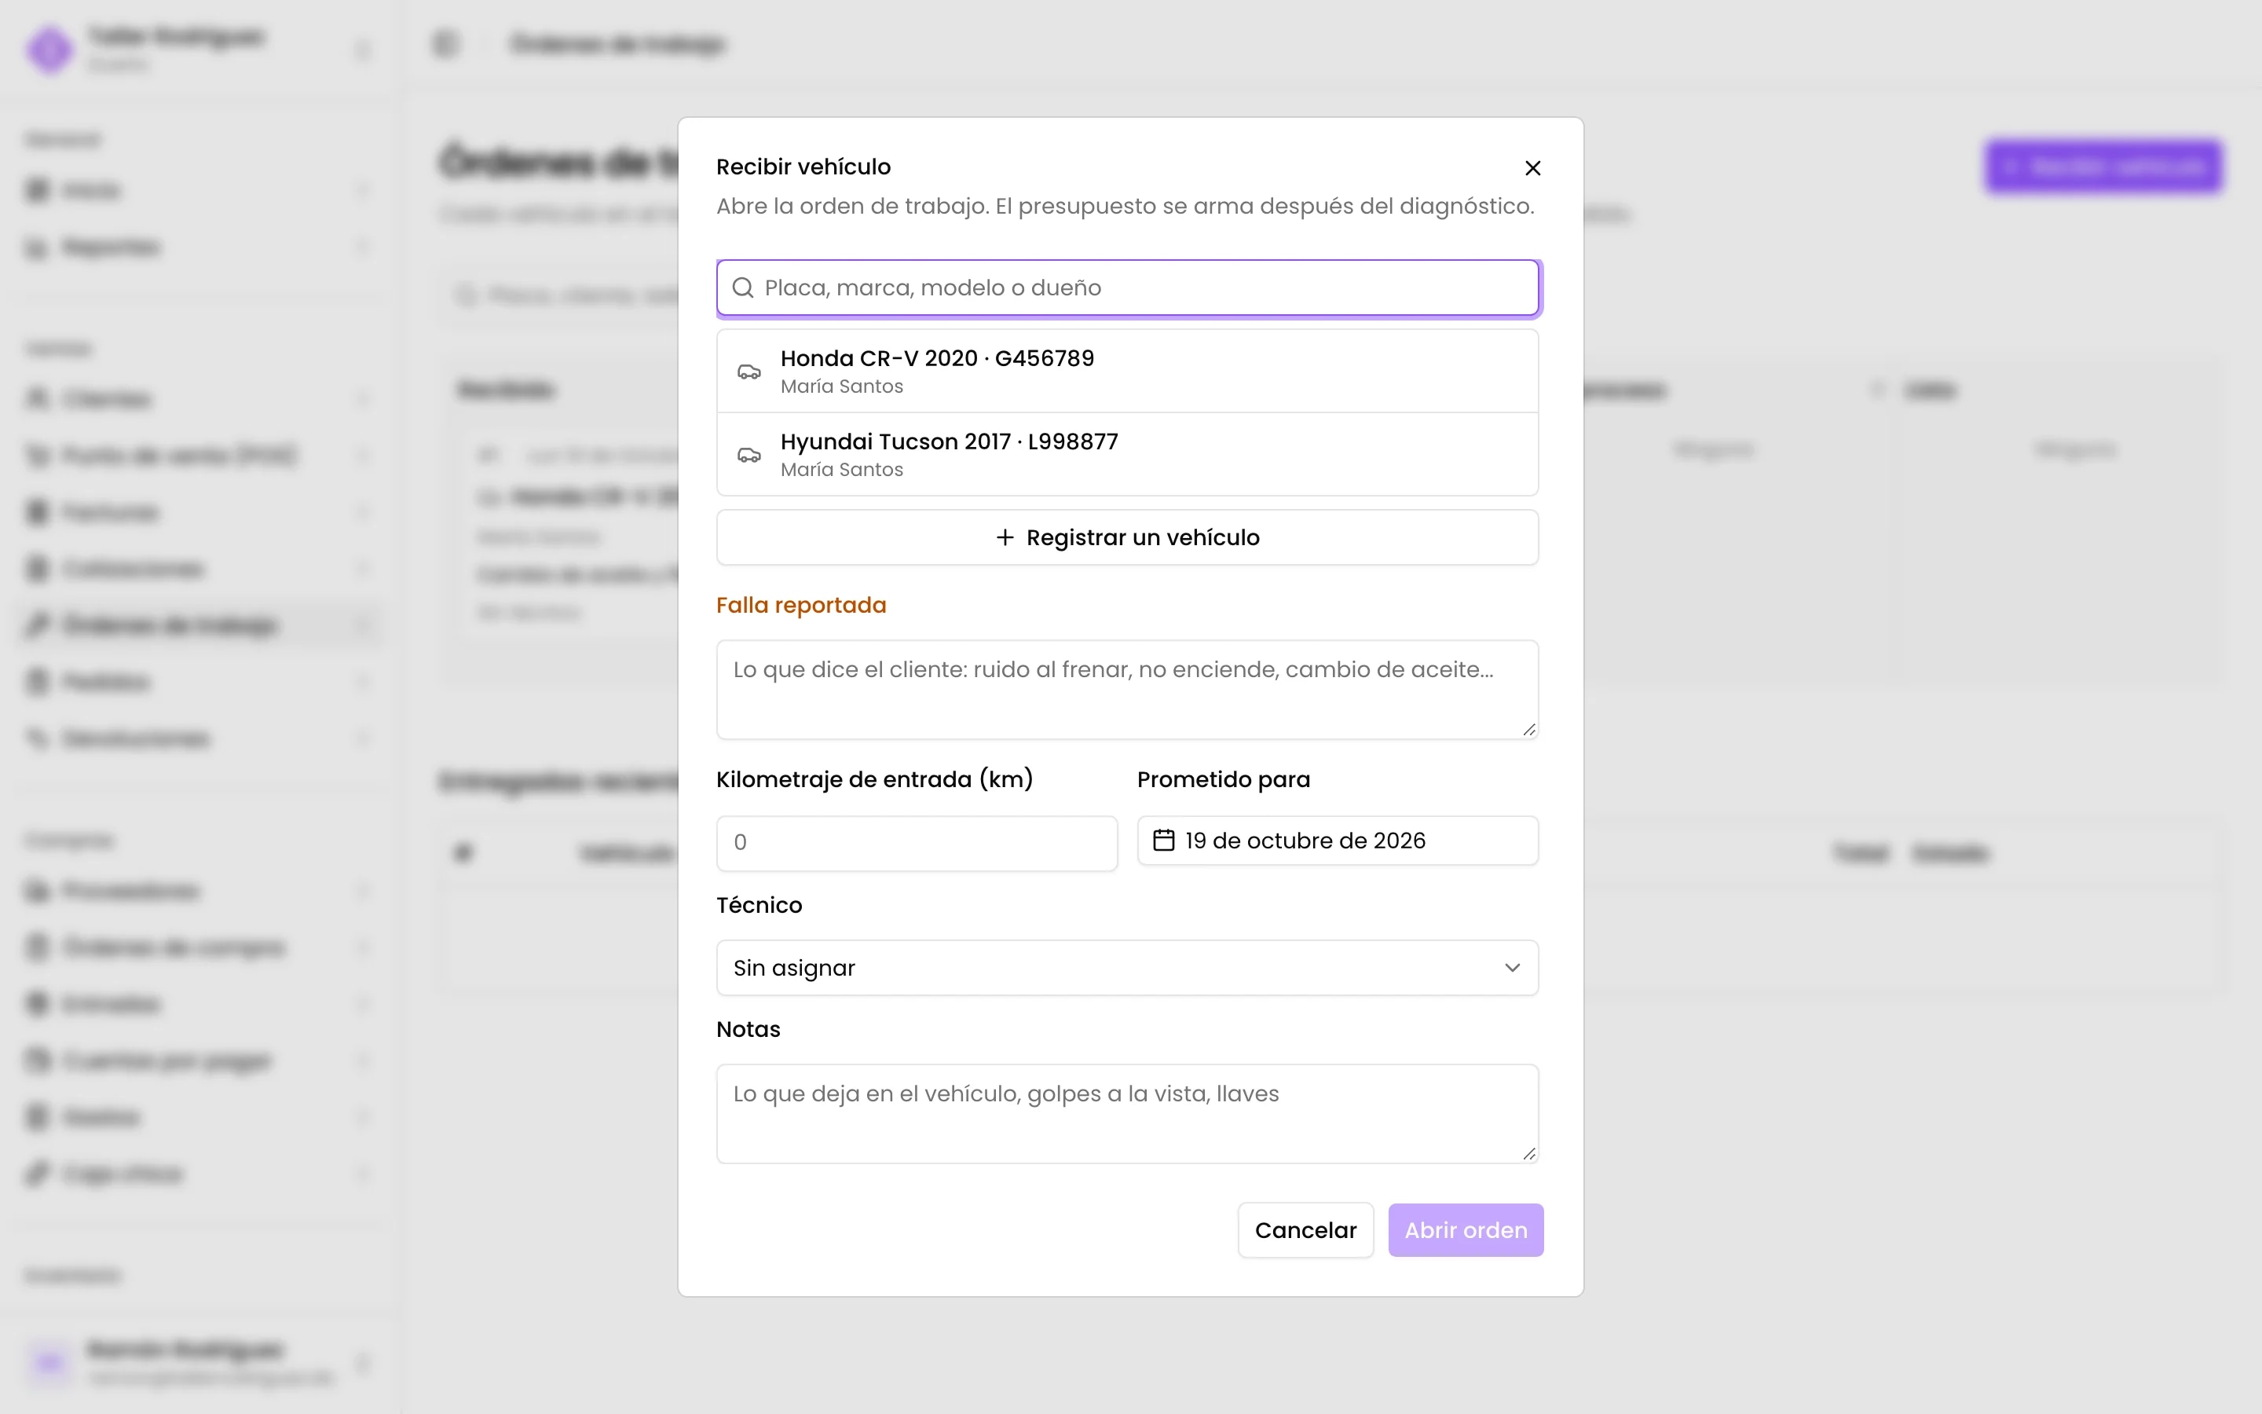Click car icon beside Honda CR-V 2020

pos(749,372)
